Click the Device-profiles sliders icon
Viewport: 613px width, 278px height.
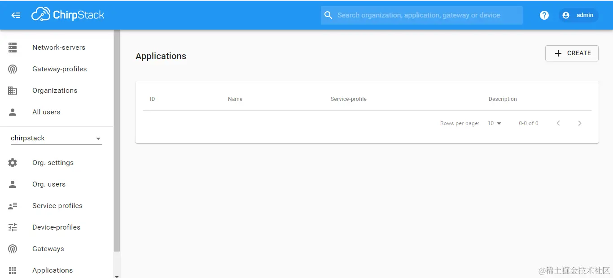point(13,227)
